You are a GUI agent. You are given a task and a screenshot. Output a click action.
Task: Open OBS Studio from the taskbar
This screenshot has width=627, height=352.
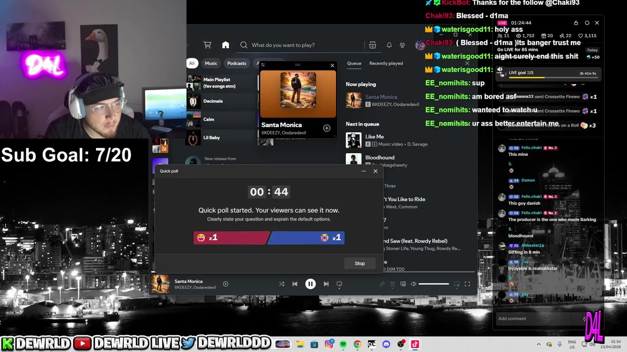[401, 344]
